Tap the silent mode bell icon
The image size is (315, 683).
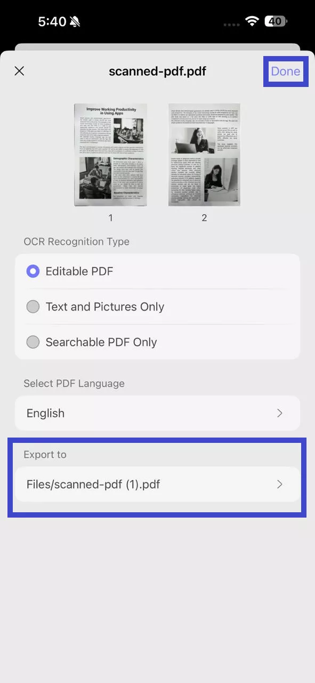point(75,21)
